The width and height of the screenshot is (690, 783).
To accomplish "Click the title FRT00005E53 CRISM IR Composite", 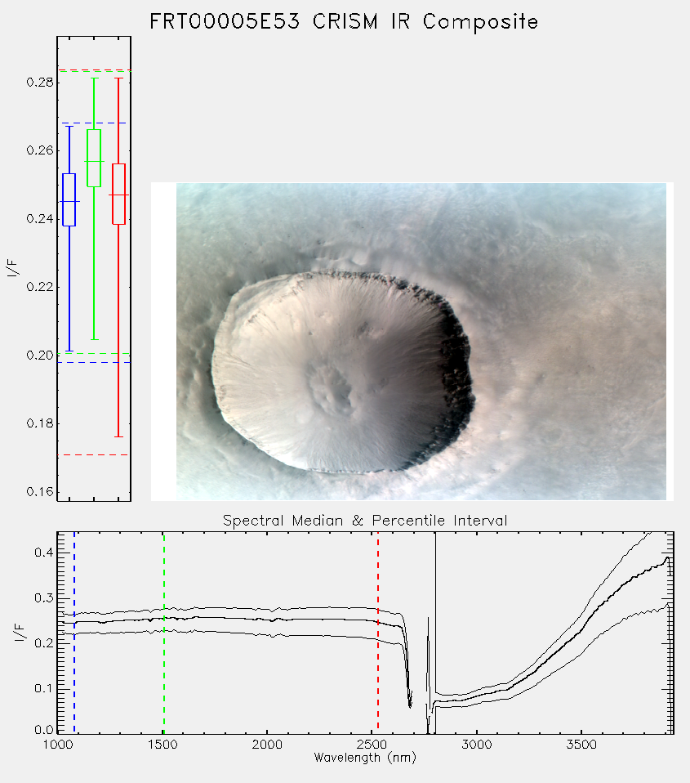I will click(x=344, y=21).
